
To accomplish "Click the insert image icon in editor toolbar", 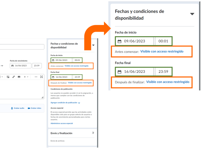I will pos(19,77).
